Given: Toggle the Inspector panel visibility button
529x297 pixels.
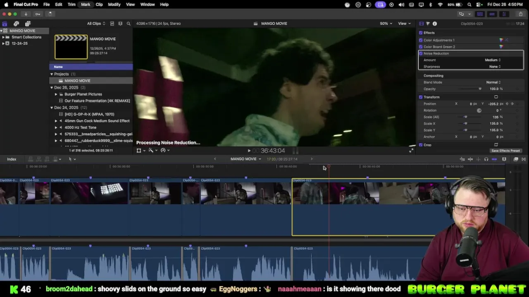Looking at the screenshot, I should coord(504,14).
